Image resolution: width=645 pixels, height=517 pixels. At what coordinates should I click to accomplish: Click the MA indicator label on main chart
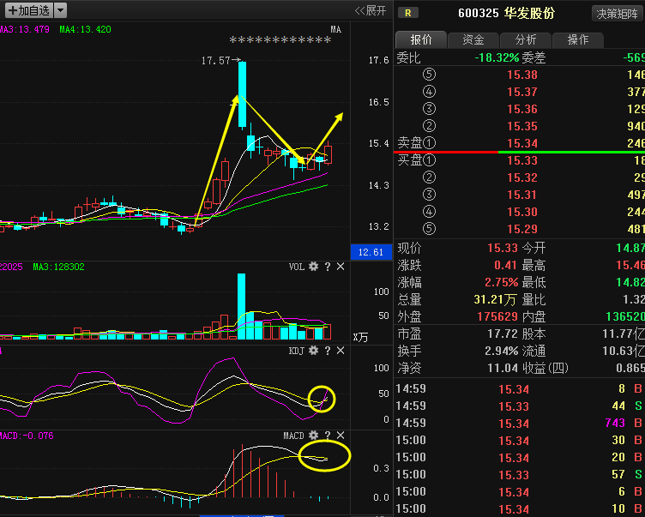(x=335, y=30)
